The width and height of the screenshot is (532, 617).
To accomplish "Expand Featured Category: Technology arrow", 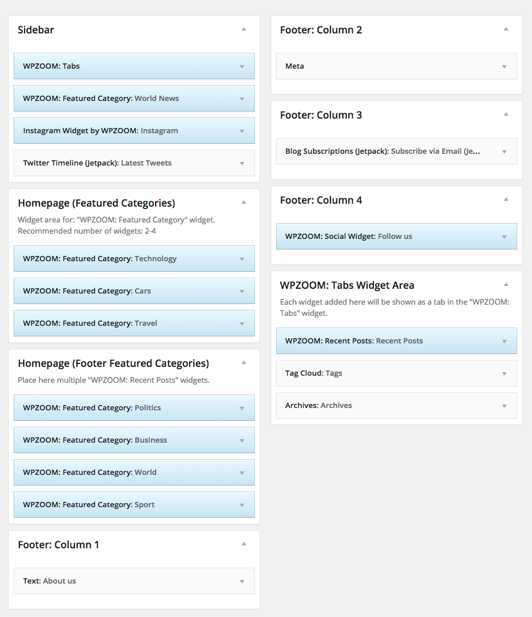I will (x=242, y=259).
